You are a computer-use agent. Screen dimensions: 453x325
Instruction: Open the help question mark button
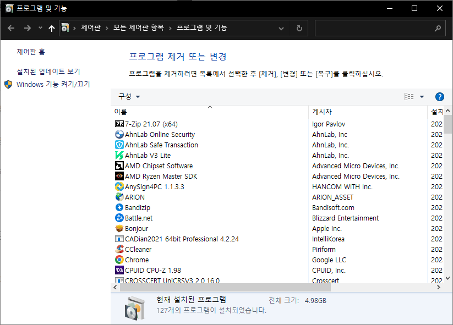(x=439, y=97)
